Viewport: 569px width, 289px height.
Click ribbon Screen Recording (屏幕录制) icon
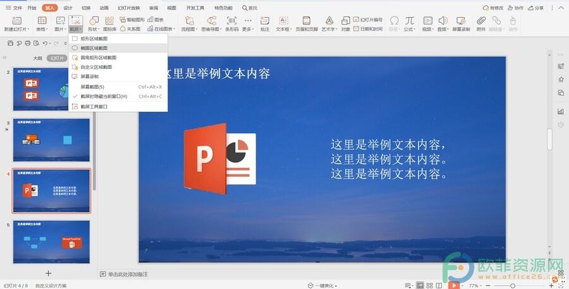461,21
